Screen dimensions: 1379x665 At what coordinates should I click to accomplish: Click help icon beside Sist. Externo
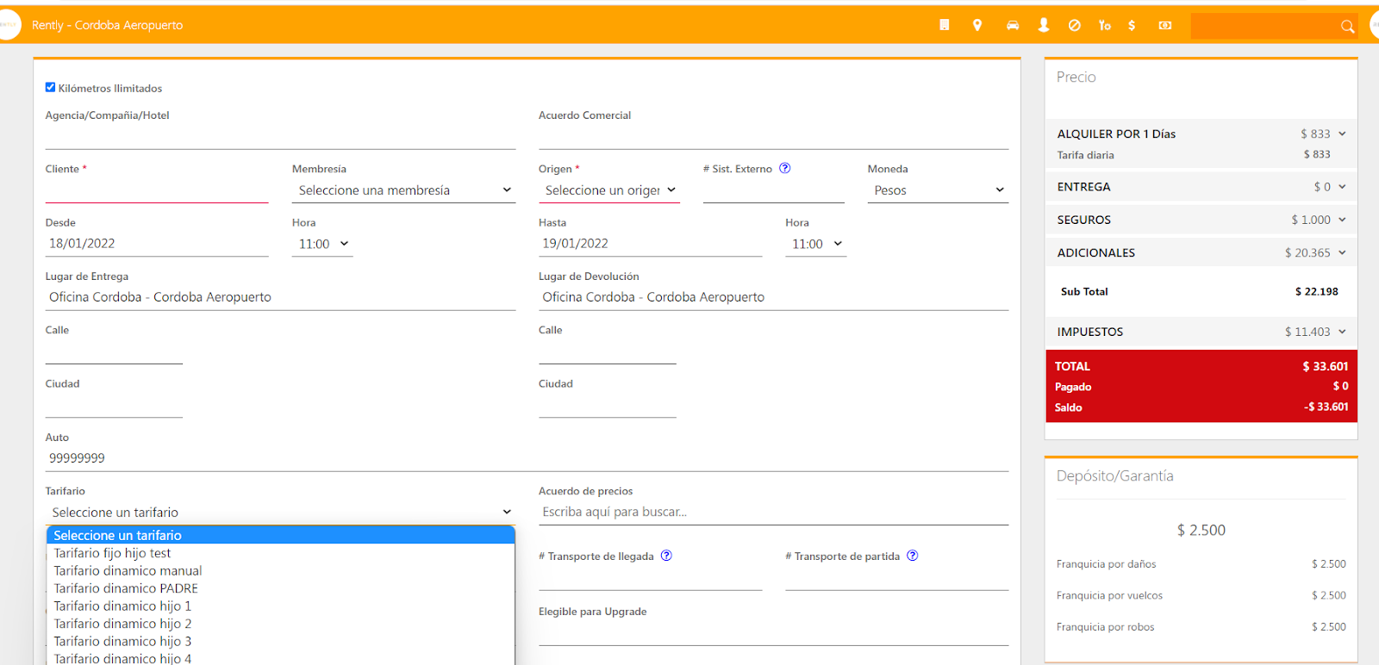[x=784, y=168]
